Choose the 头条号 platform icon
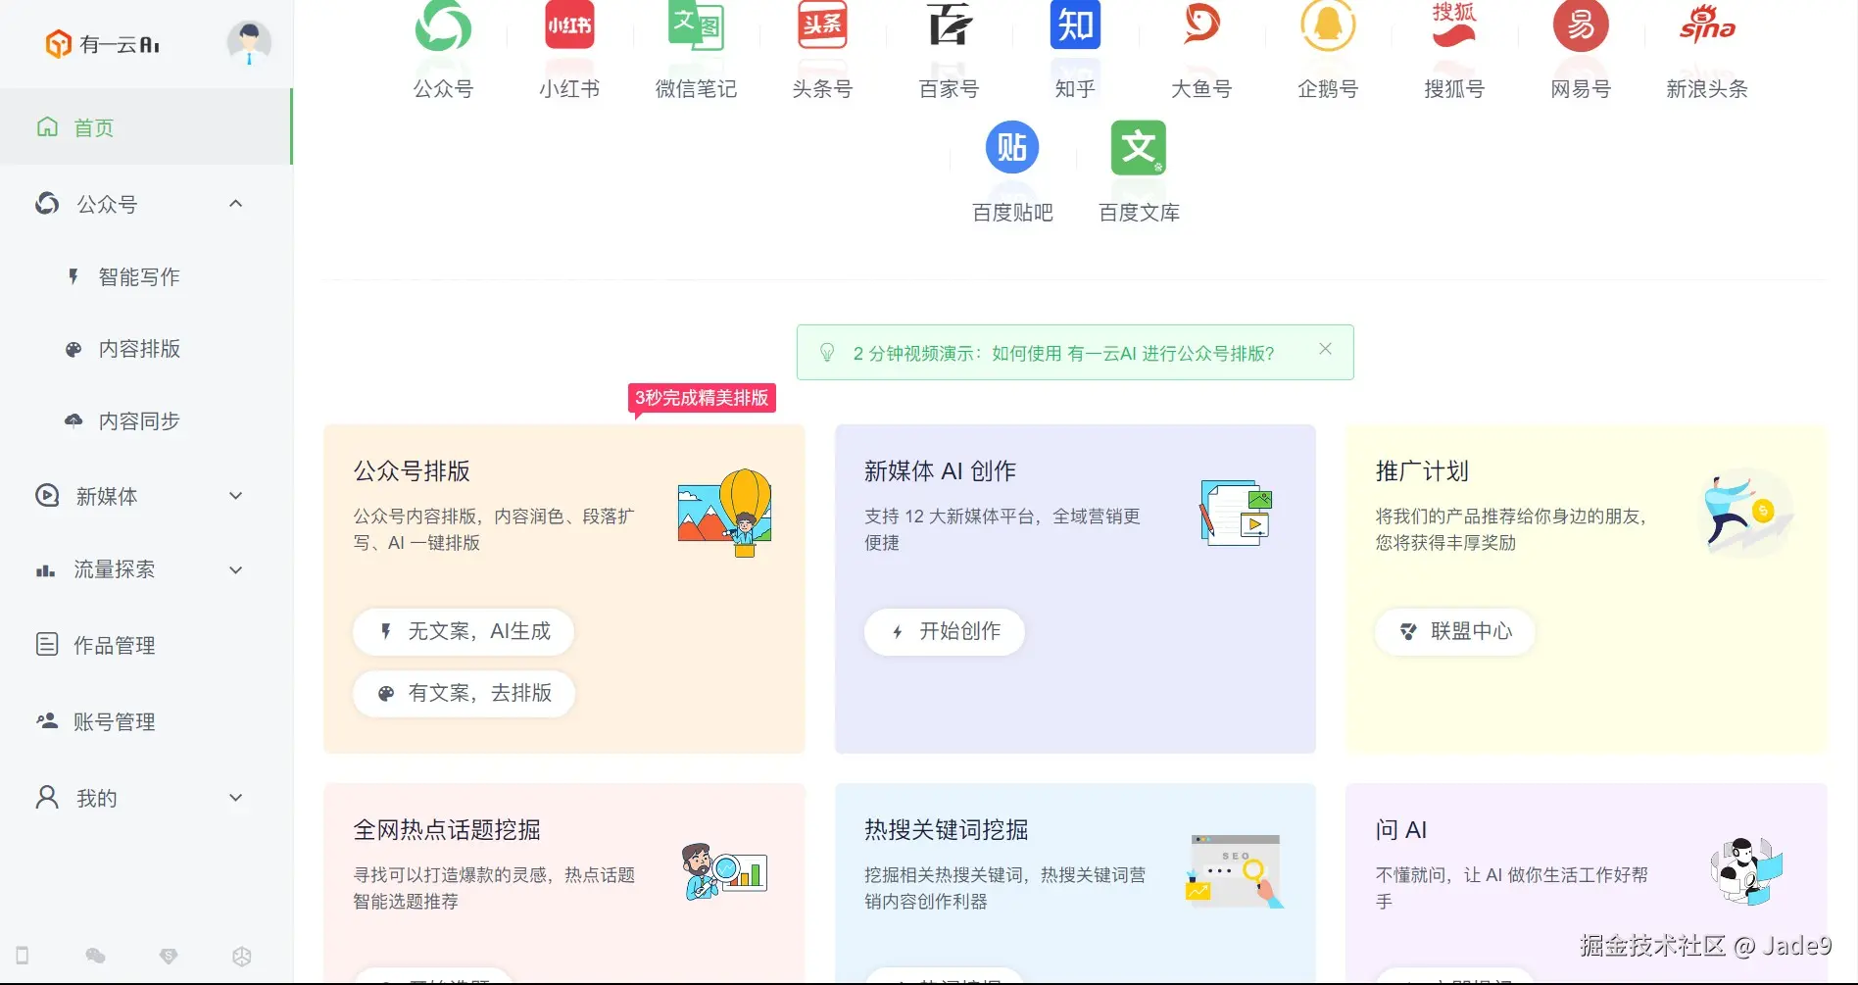 pyautogui.click(x=822, y=25)
